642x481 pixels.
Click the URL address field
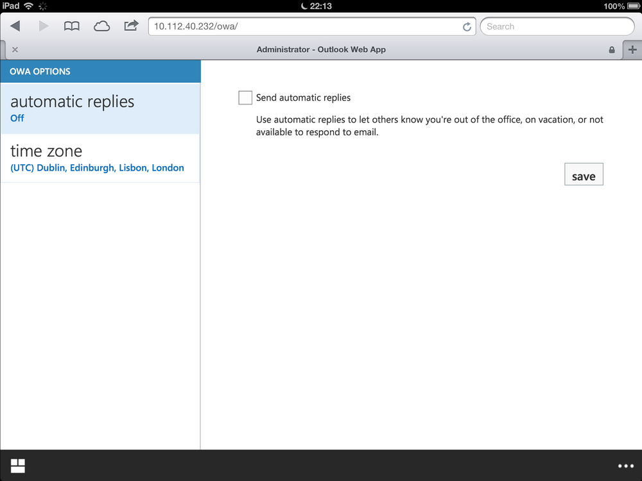click(x=312, y=26)
